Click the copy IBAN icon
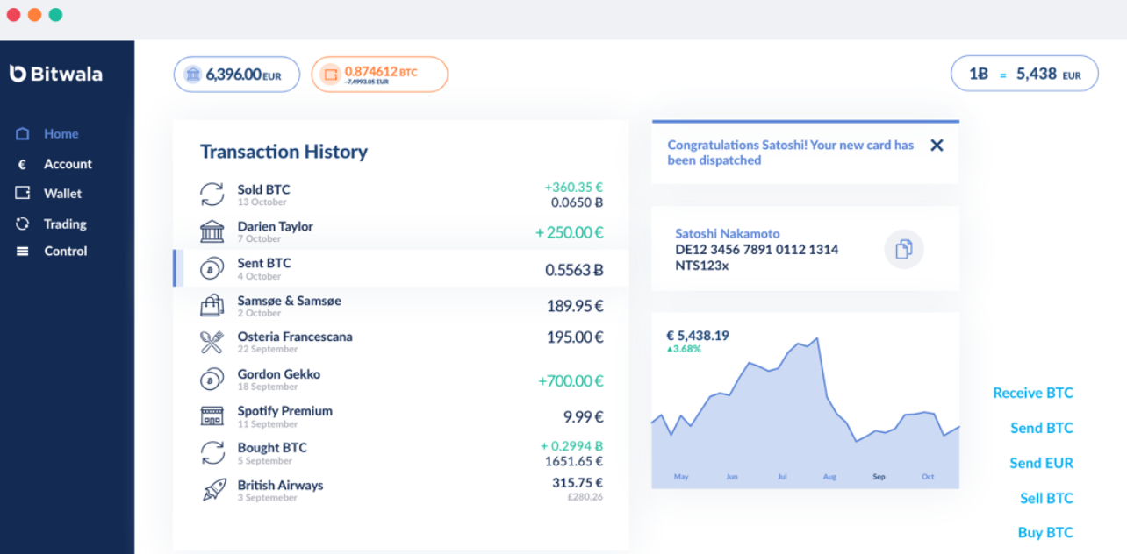The height and width of the screenshot is (554, 1127). [903, 249]
